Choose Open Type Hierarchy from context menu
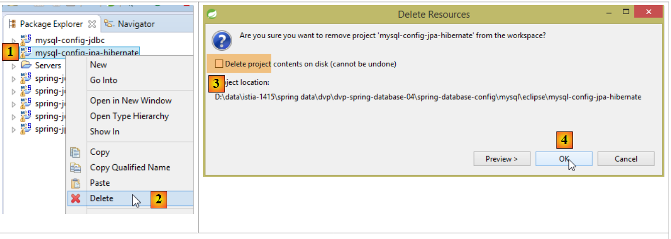 (x=129, y=116)
